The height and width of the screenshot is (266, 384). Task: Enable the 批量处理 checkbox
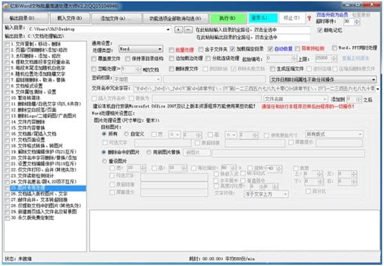(x=168, y=49)
